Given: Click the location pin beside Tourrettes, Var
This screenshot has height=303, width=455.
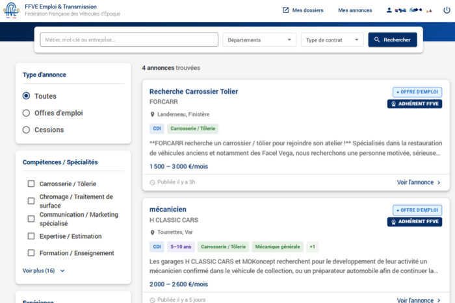Looking at the screenshot, I should click(152, 232).
